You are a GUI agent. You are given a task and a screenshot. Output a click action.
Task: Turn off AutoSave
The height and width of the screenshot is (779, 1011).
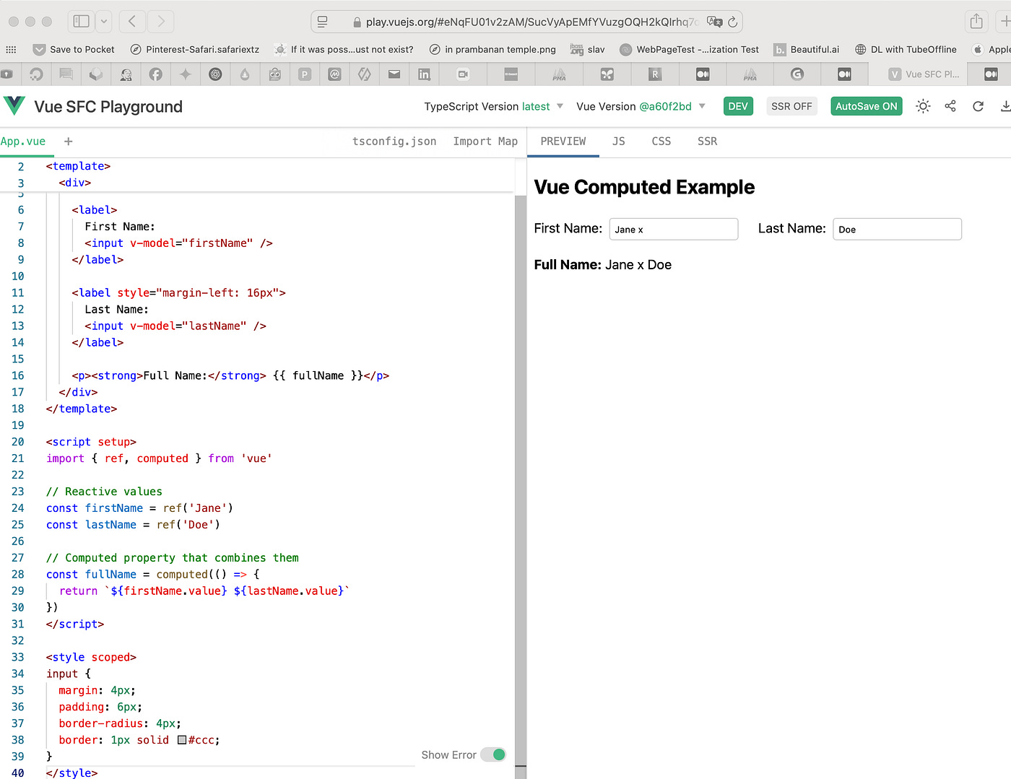pyautogui.click(x=866, y=105)
